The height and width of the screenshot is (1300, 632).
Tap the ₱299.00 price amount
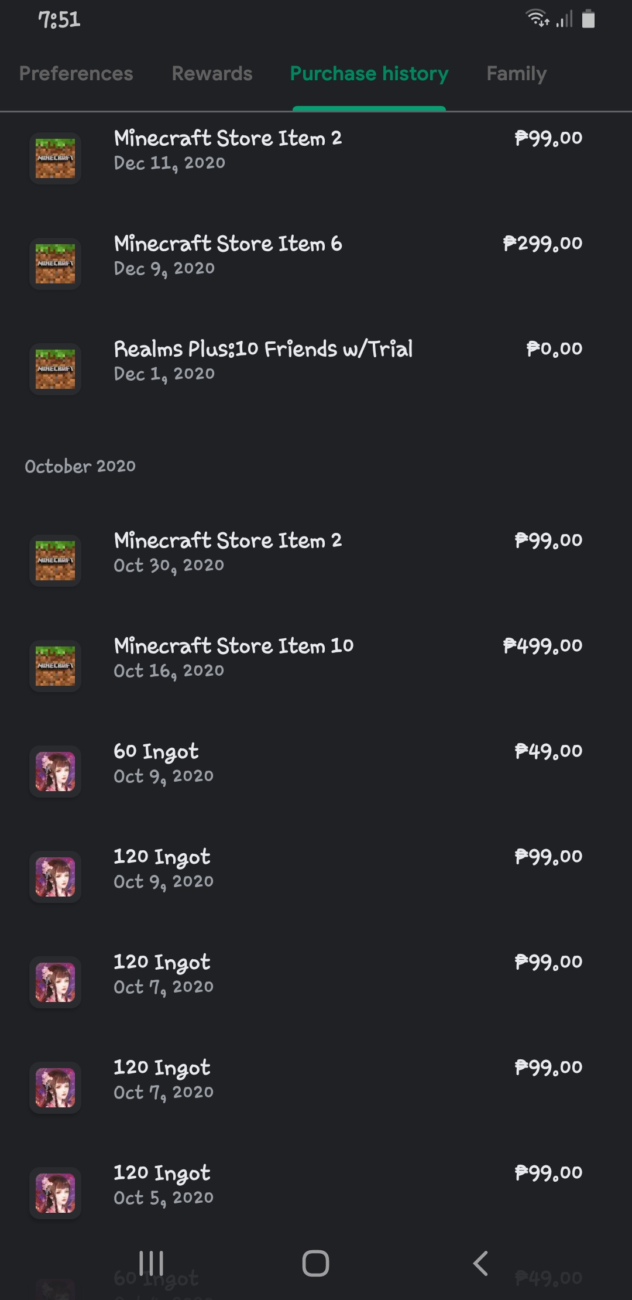tap(542, 244)
